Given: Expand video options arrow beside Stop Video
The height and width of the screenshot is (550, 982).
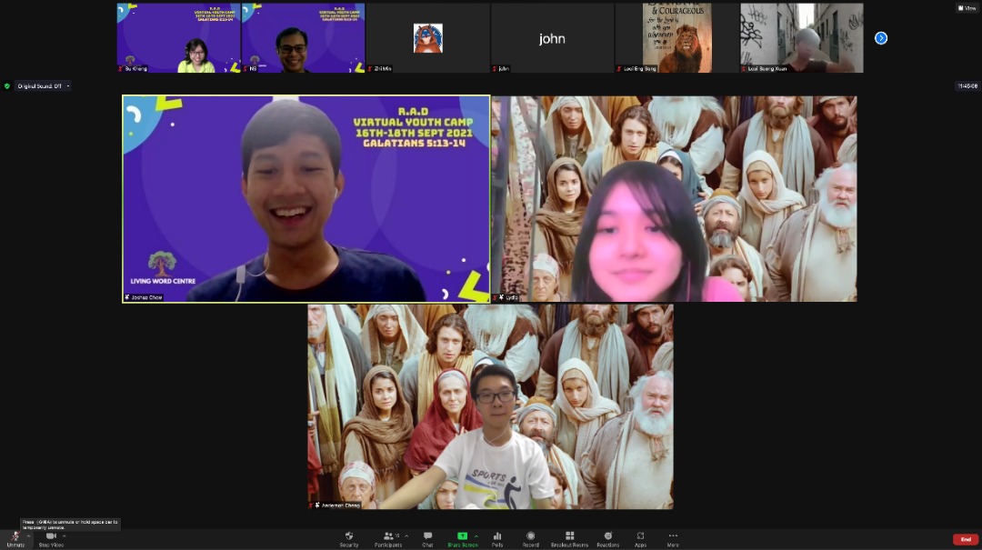Looking at the screenshot, I should point(64,535).
